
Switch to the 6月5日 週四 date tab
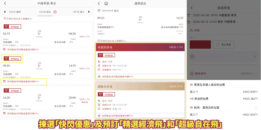click(15, 12)
